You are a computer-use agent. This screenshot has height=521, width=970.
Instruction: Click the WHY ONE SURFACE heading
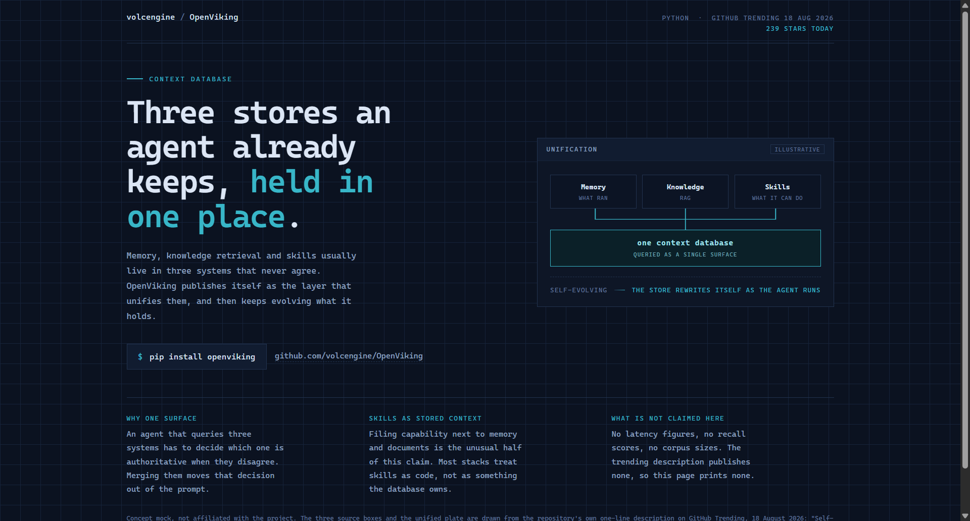162,419
